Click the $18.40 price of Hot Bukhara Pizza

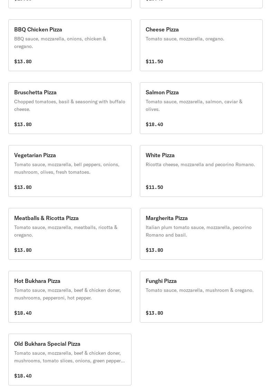pos(23,313)
